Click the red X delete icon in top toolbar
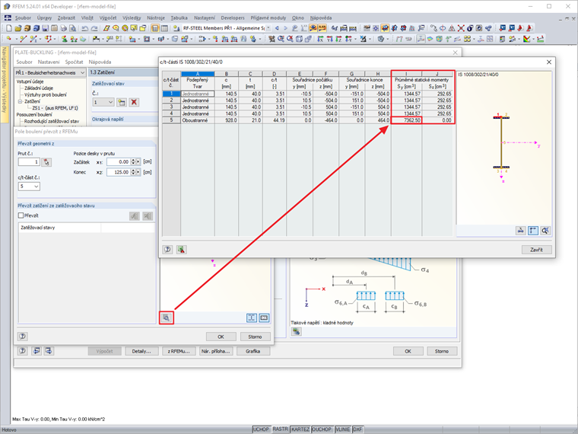578x434 pixels. (x=461, y=28)
